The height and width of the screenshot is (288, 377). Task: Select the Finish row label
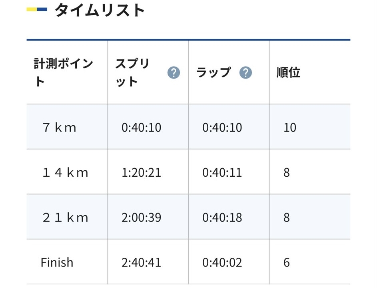tap(57, 262)
